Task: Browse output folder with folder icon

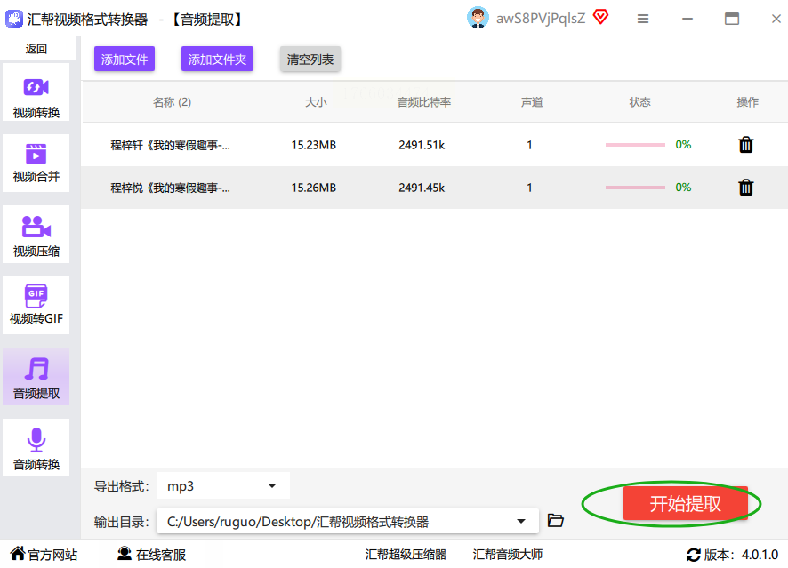Action: pyautogui.click(x=555, y=520)
